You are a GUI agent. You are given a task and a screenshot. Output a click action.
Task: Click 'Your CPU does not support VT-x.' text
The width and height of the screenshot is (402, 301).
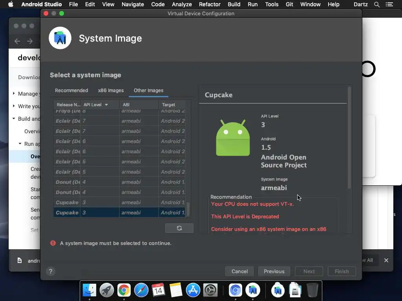[x=252, y=204]
